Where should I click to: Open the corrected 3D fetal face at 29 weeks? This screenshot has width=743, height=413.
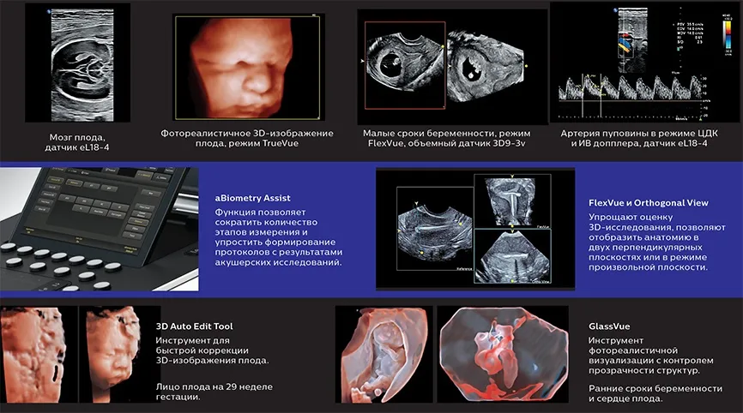tap(120, 355)
